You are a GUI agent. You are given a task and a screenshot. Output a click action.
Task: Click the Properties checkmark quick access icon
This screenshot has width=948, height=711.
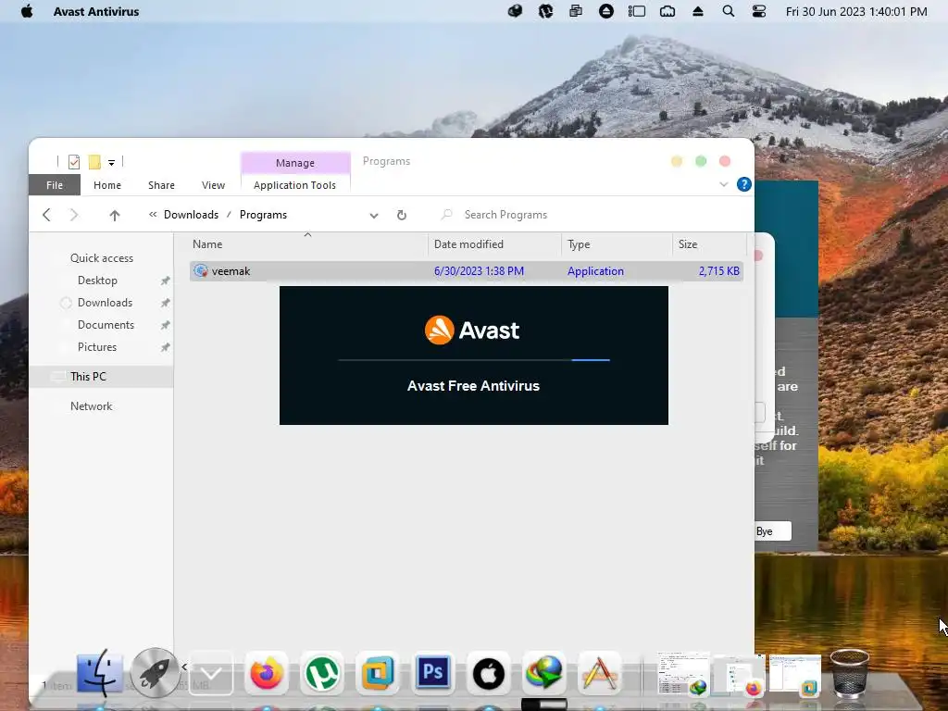point(74,161)
